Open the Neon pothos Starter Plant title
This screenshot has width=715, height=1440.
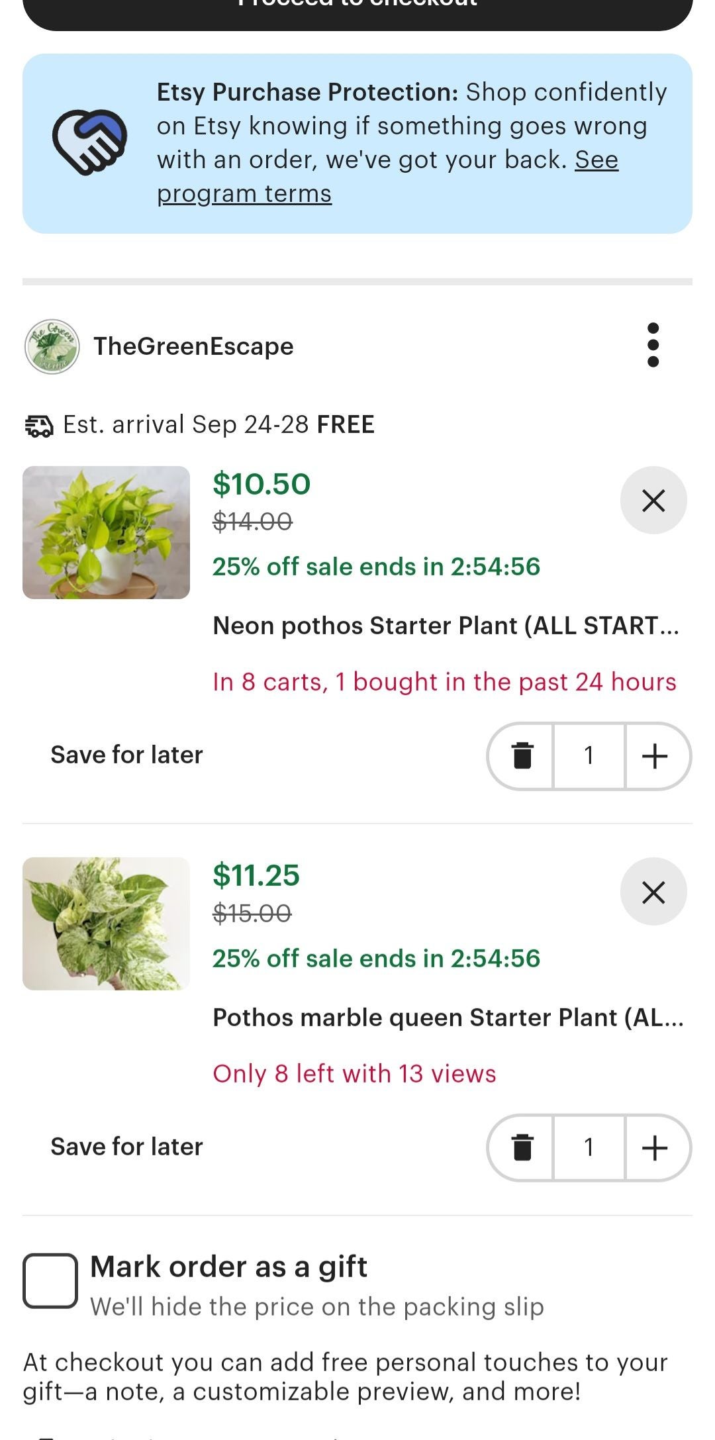point(446,626)
